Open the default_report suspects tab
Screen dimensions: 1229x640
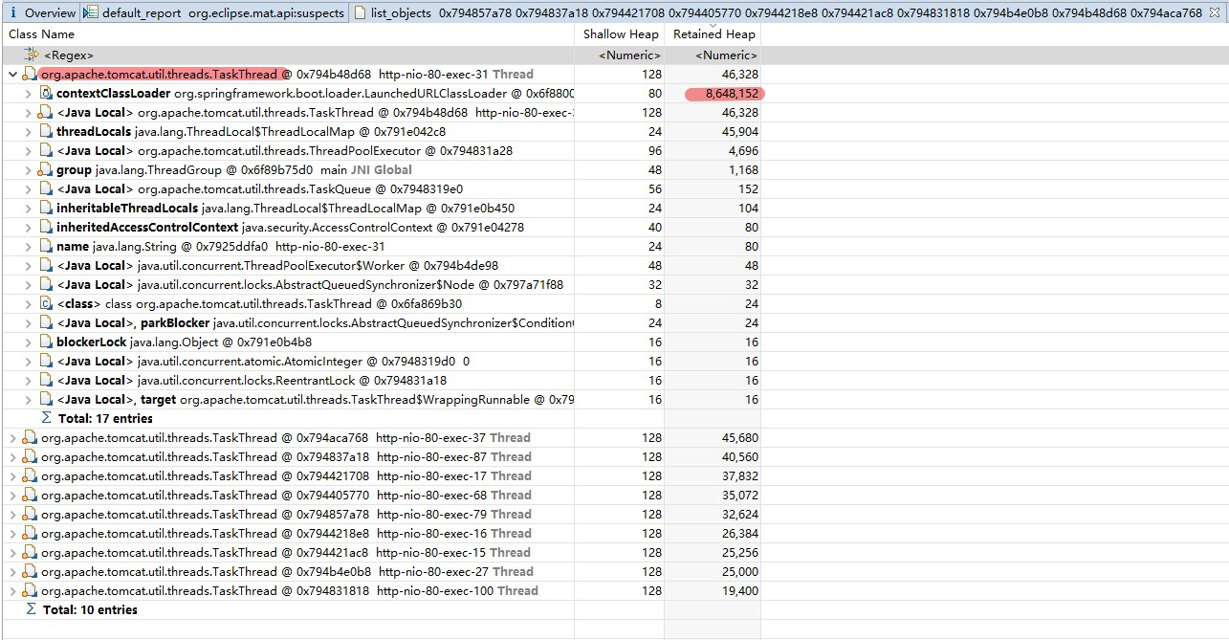(214, 13)
